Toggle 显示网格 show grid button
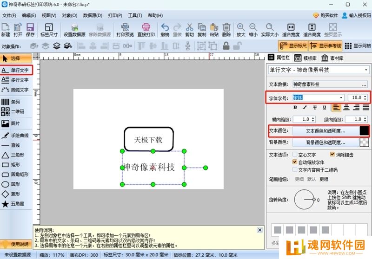Image resolution: width=372 pixels, height=259 pixels. coord(358,45)
